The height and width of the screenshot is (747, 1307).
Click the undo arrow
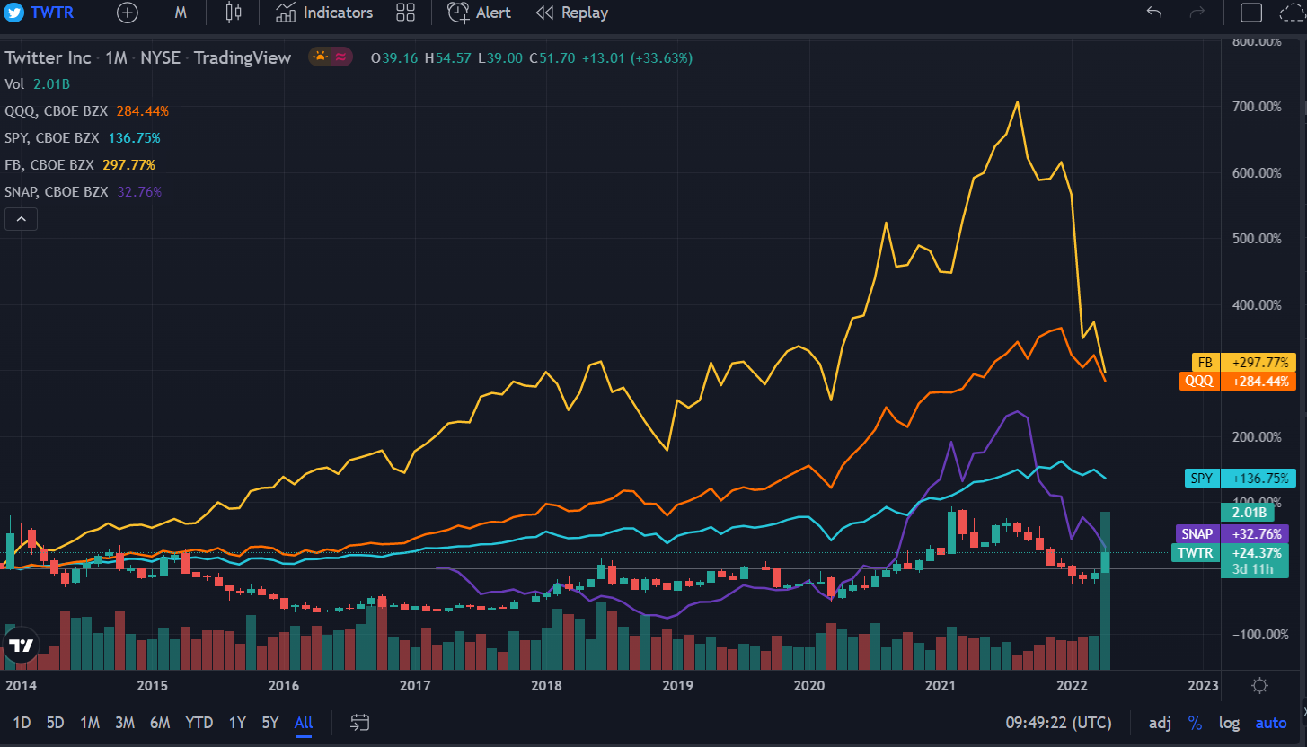click(x=1154, y=13)
